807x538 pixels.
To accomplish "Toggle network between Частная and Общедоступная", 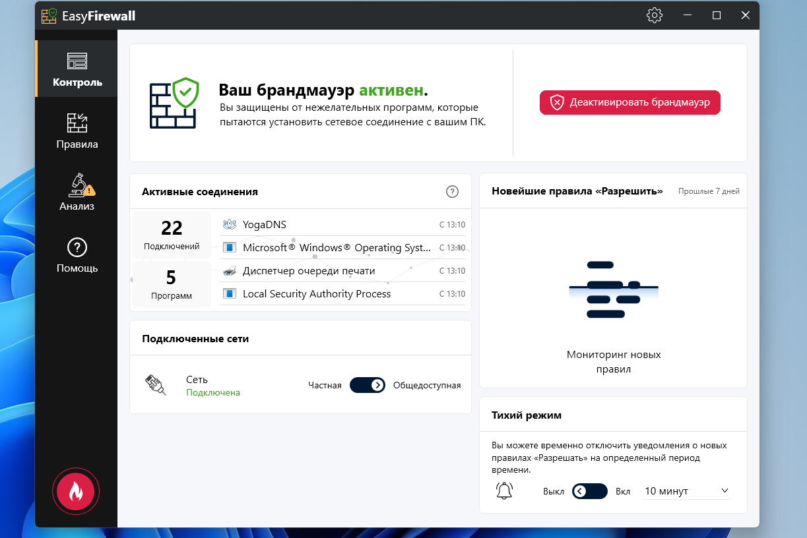I will 367,385.
